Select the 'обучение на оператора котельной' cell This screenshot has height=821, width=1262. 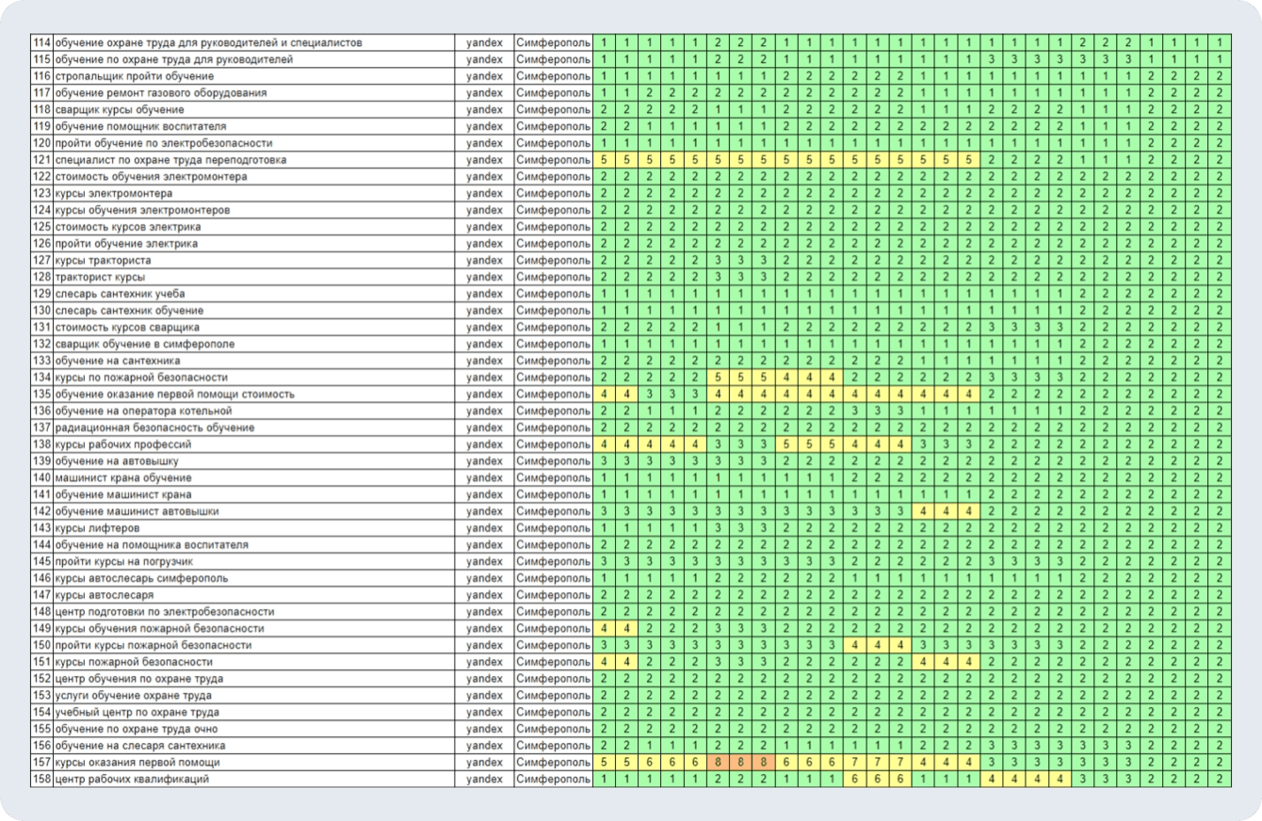point(253,411)
